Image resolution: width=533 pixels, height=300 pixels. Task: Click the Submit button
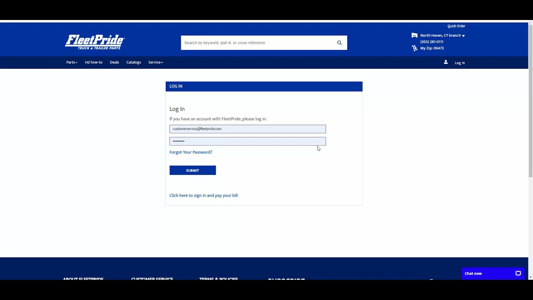193,170
